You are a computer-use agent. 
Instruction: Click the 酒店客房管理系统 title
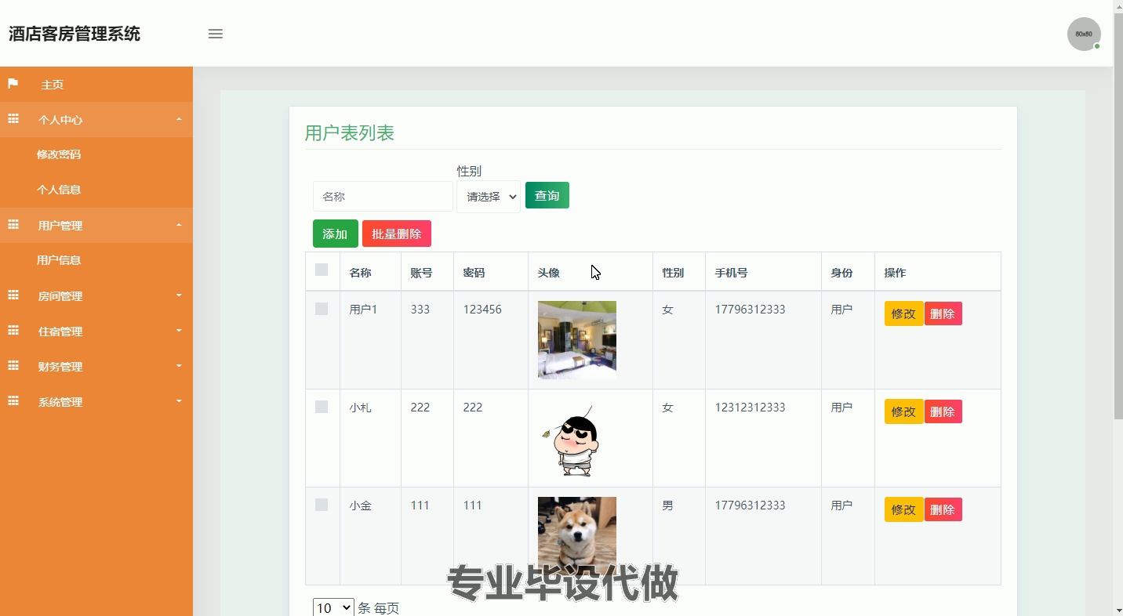click(x=75, y=34)
